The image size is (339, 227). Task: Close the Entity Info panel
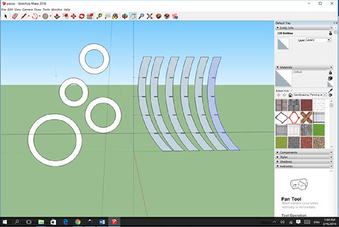(x=331, y=28)
